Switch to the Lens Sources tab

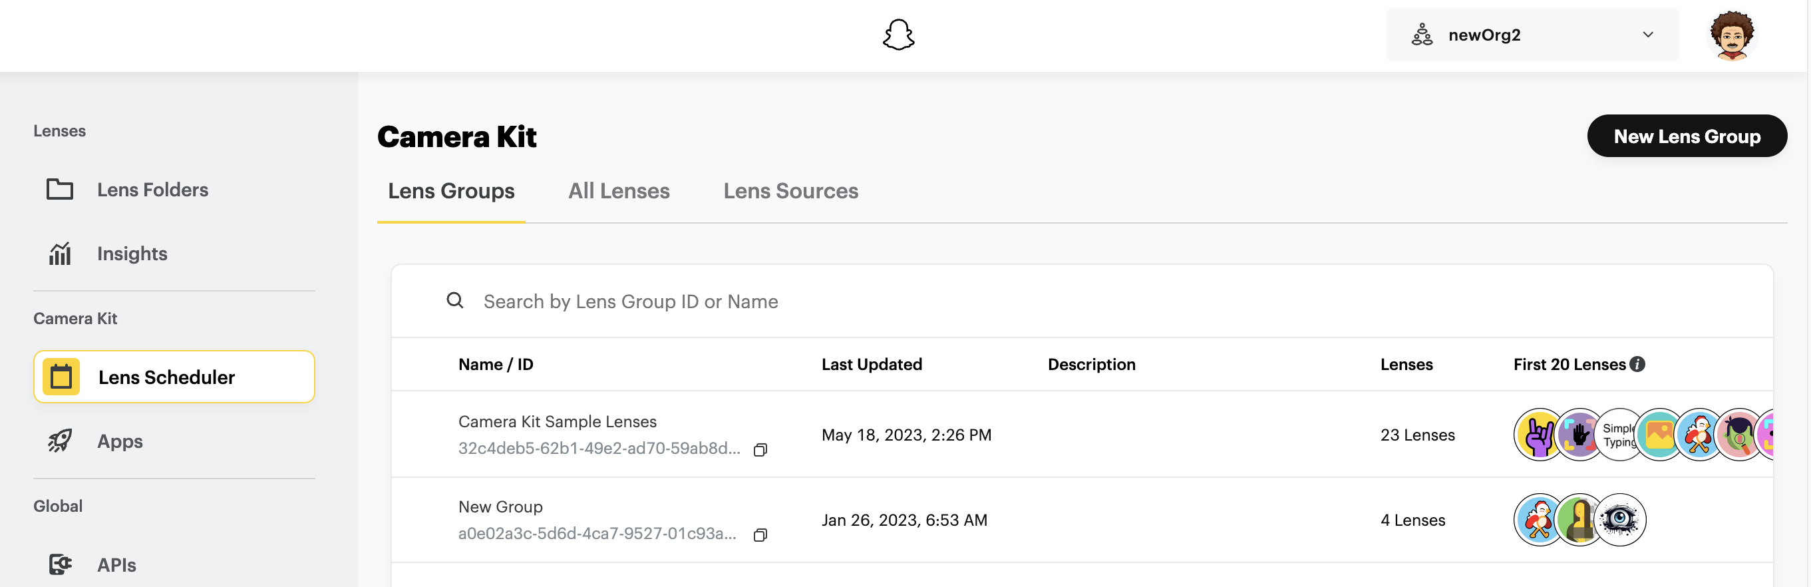(790, 191)
